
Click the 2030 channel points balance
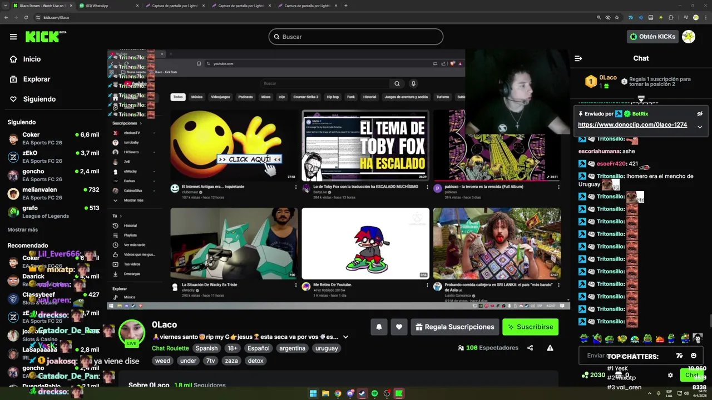(593, 375)
